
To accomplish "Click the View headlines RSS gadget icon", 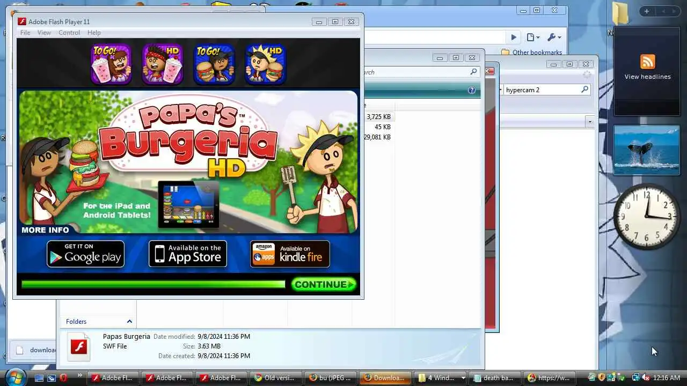I will [x=648, y=62].
